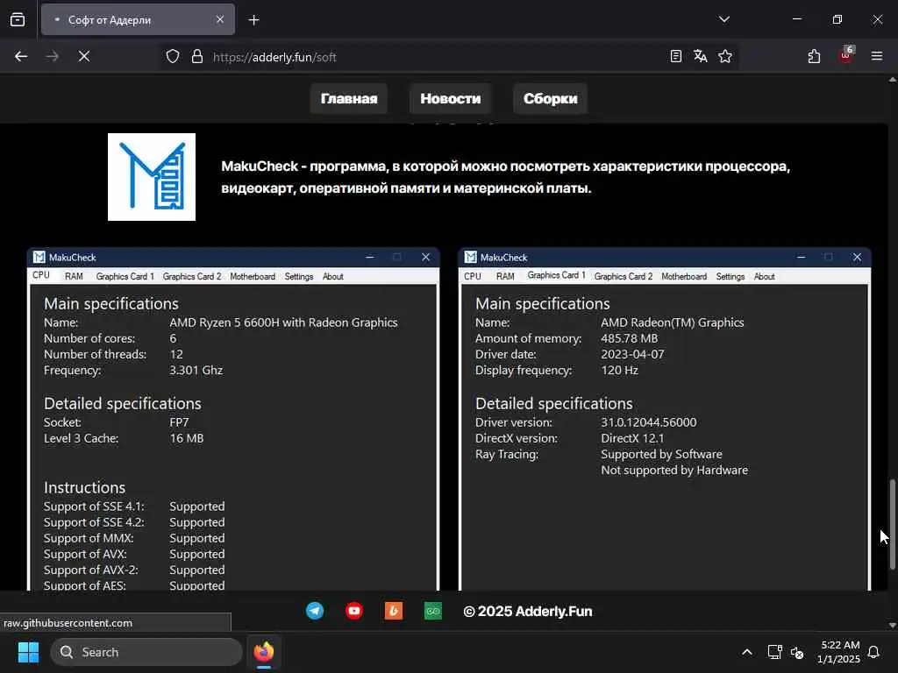Screen dimensions: 898x673
Task: Open the Windows Start menu
Action: [x=28, y=652]
